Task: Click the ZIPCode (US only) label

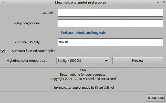Action: point(28,42)
